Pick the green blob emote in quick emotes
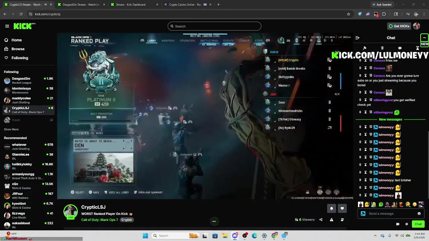The height and width of the screenshot is (241, 429). tap(381, 205)
